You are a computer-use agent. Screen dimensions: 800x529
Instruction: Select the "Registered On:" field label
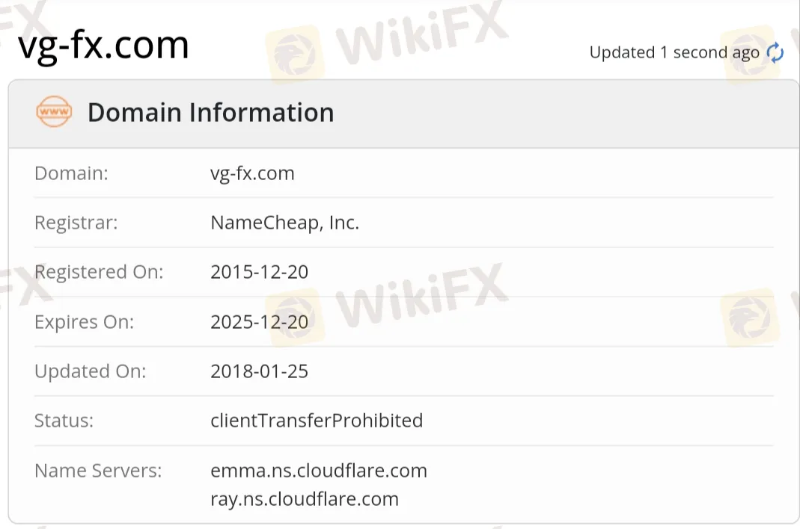coord(99,272)
